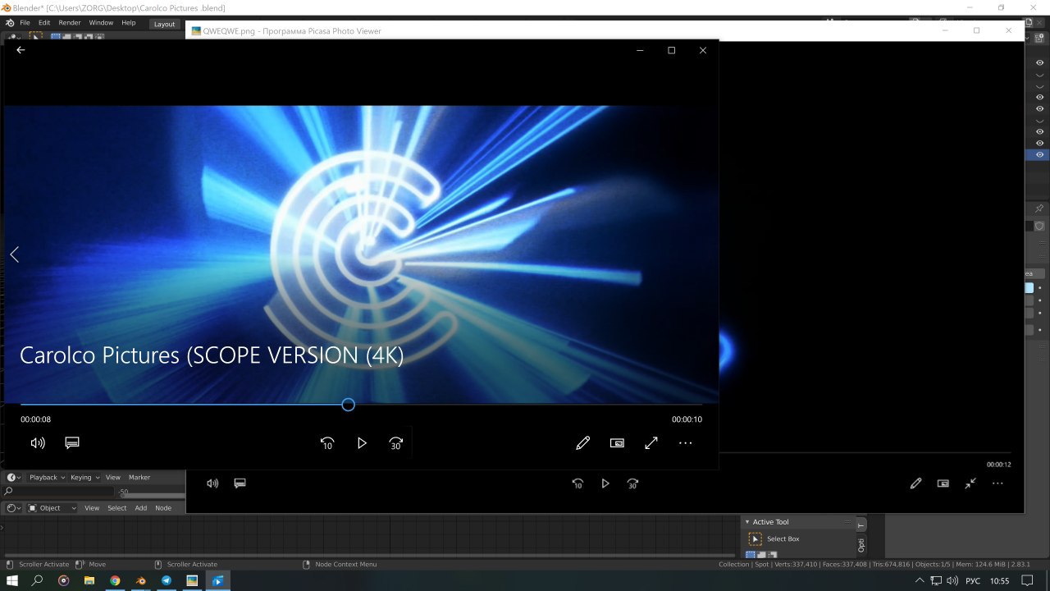Screen dimensions: 1050x591
Task: Switch input language РУС
Action: 973,580
